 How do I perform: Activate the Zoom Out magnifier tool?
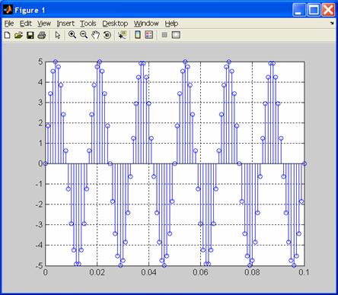click(84, 35)
